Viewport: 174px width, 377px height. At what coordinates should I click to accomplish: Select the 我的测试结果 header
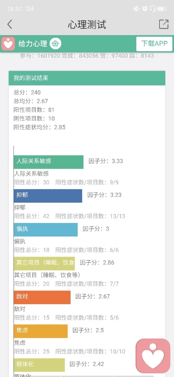tap(87, 78)
